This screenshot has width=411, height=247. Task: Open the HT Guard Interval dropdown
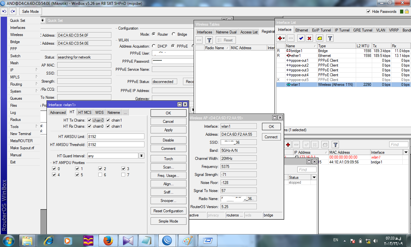click(x=142, y=156)
